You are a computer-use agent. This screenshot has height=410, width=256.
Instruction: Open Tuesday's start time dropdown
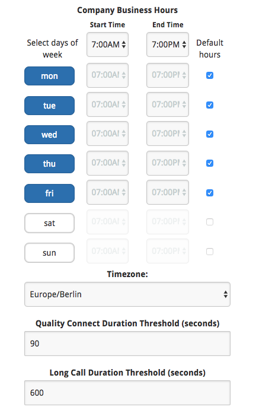[x=108, y=104]
